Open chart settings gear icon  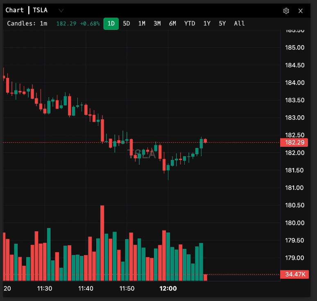point(286,11)
